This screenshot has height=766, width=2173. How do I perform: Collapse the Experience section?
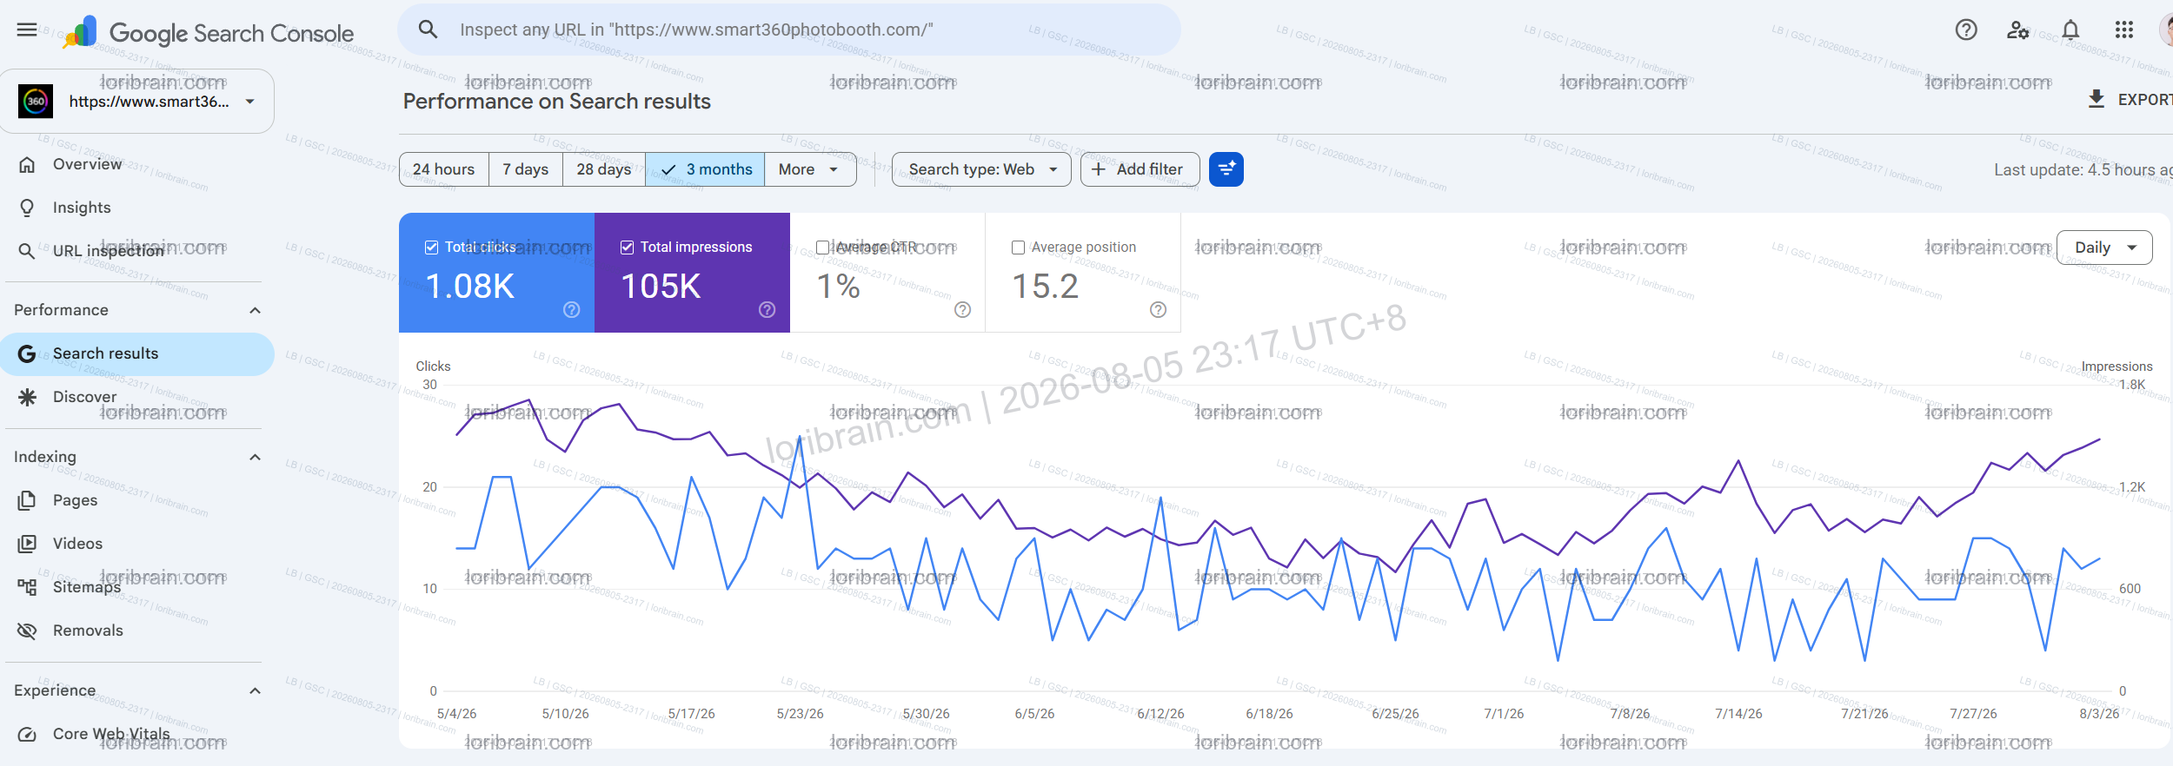[x=255, y=690]
